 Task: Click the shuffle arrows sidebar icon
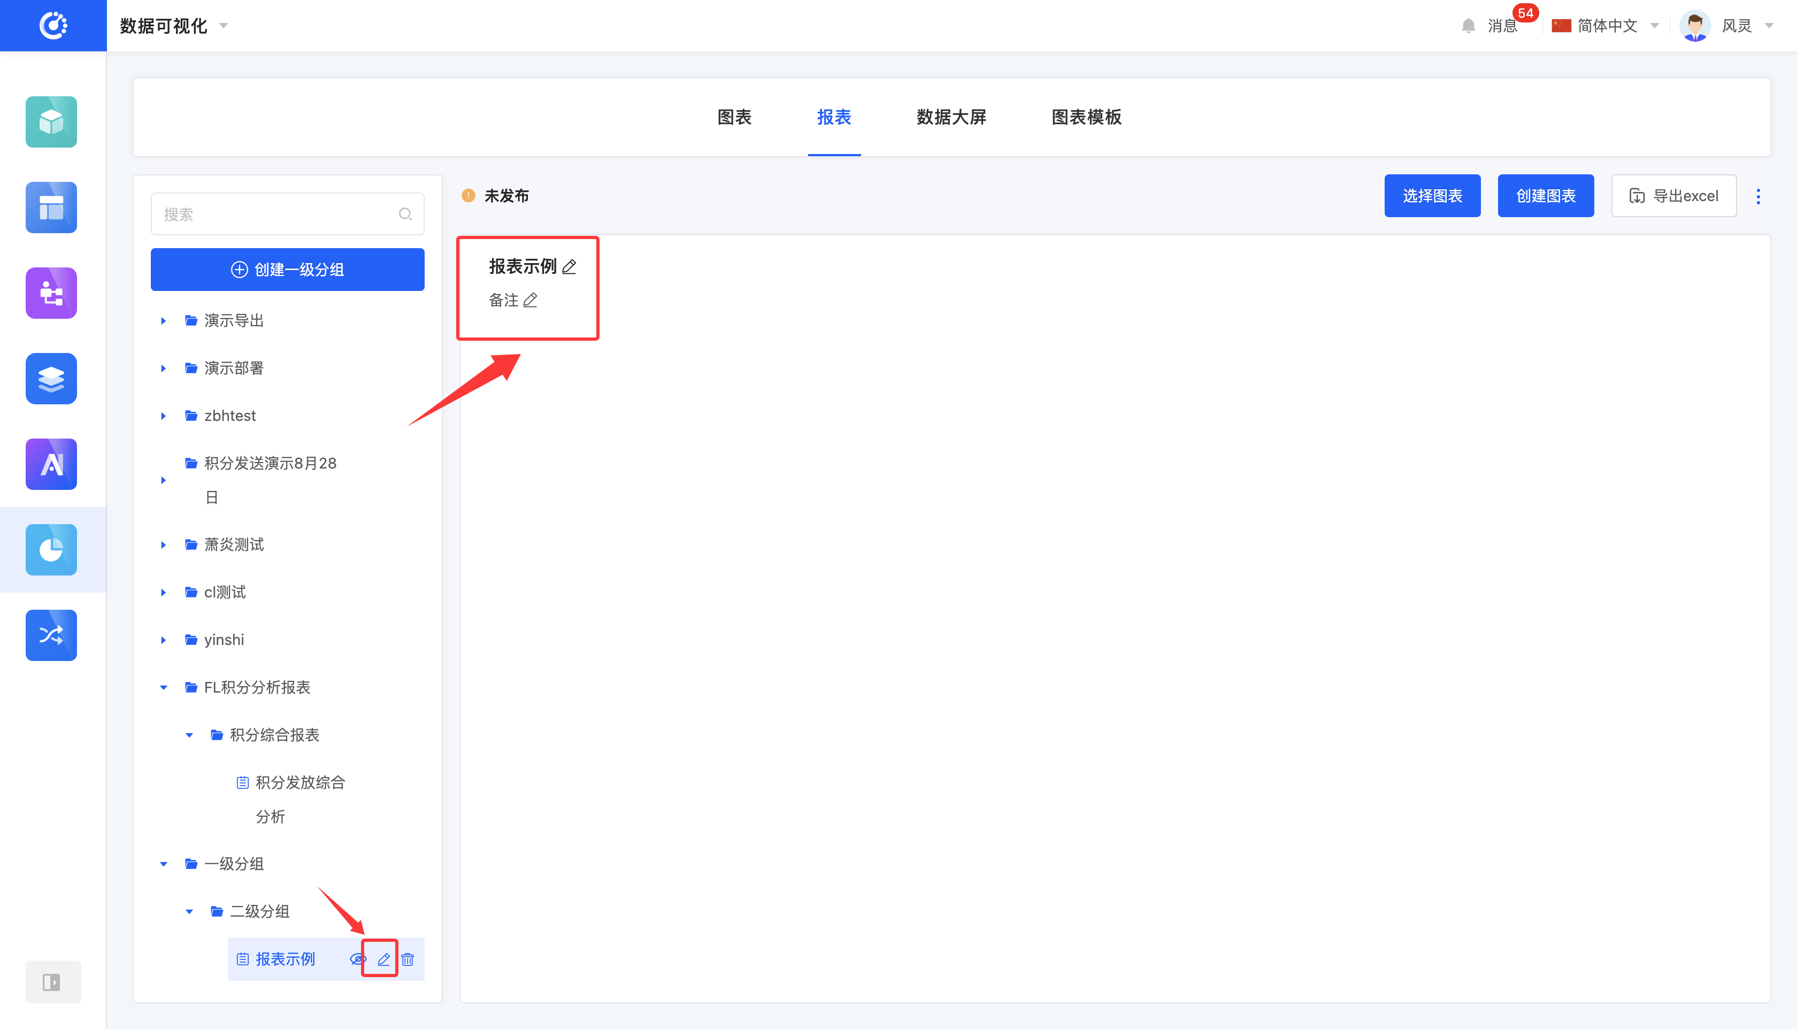51,635
